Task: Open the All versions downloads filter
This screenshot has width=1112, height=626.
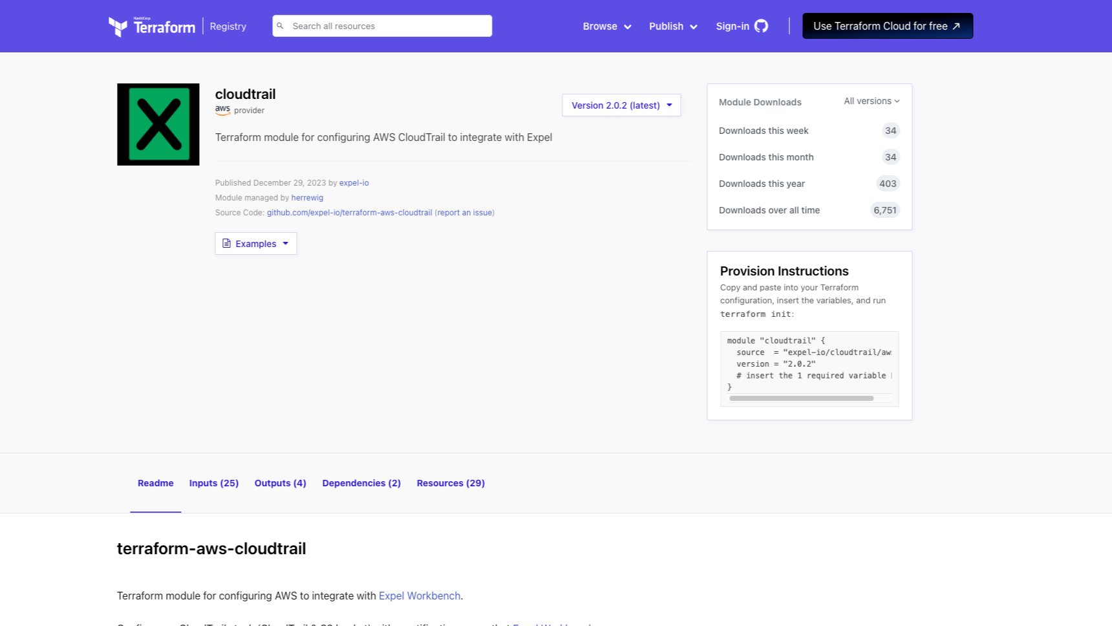Action: [871, 102]
